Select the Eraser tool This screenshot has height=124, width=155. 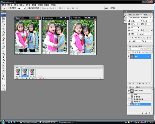point(3,45)
